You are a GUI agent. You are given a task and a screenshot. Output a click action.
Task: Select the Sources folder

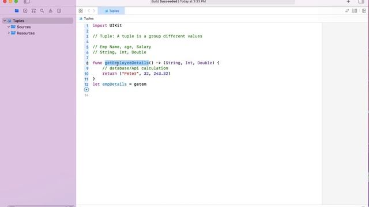coord(24,27)
